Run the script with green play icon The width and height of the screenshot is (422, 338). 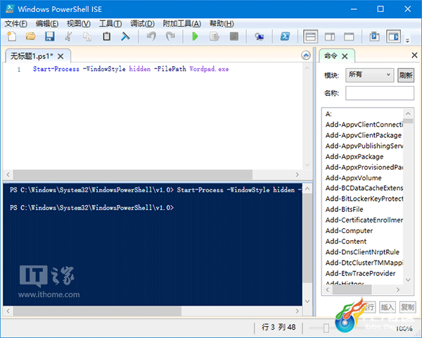195,37
